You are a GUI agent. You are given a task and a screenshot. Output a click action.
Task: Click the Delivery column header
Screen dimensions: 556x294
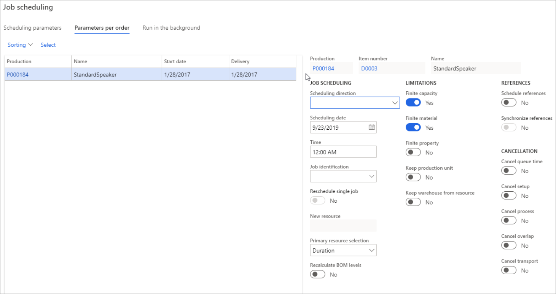pyautogui.click(x=262, y=61)
